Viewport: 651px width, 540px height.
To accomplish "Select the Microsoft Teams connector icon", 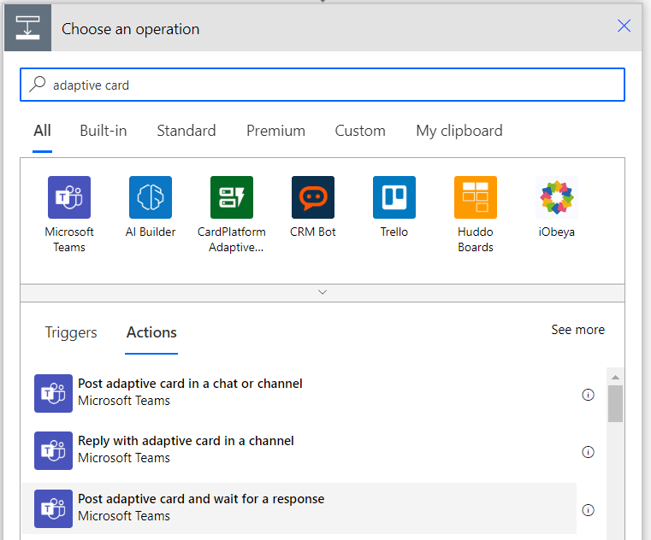I will click(69, 197).
